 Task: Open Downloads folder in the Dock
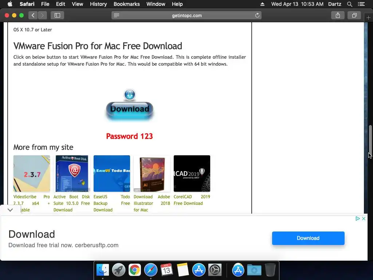point(254,270)
